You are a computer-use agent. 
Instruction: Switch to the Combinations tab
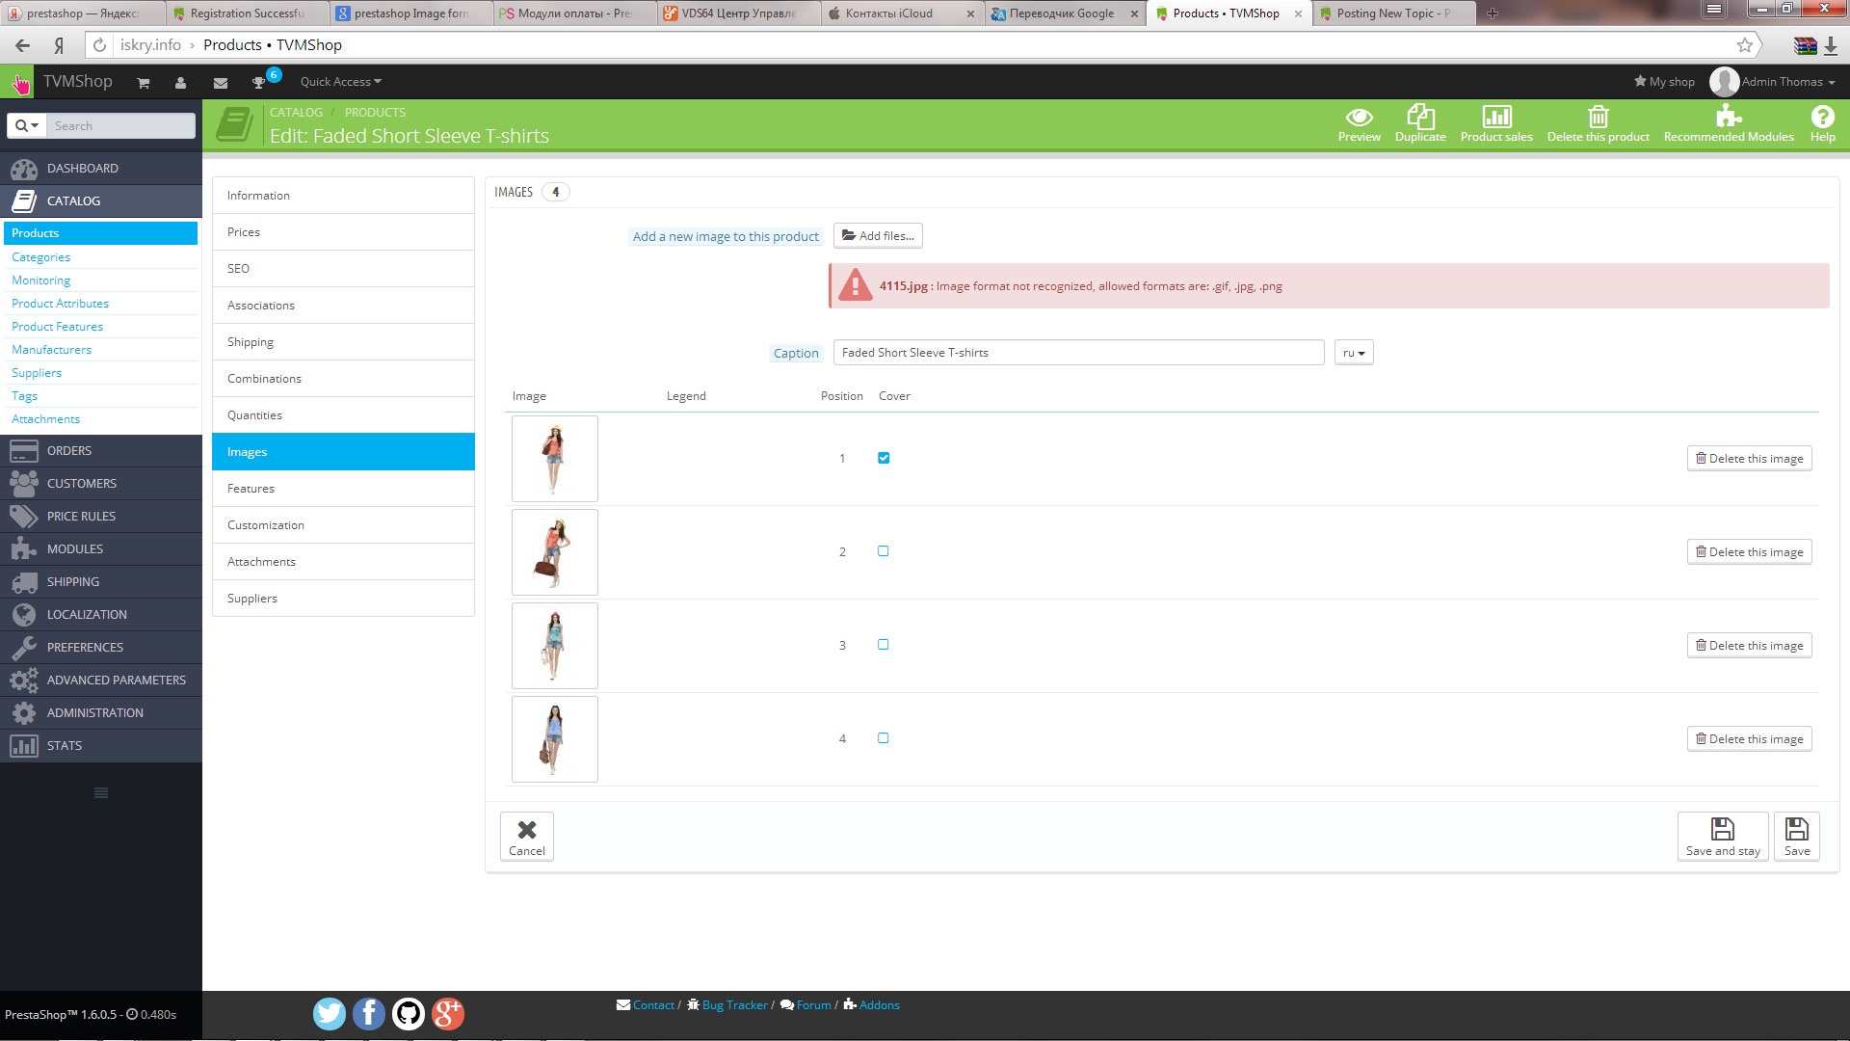point(264,379)
